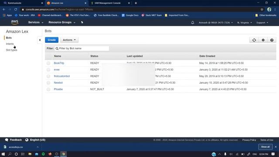This screenshot has height=157, width=279.
Task: Open the evee bot link
Action: (x=57, y=70)
